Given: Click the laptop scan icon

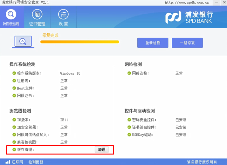Looking at the screenshot, I should pyautogui.click(x=23, y=42).
